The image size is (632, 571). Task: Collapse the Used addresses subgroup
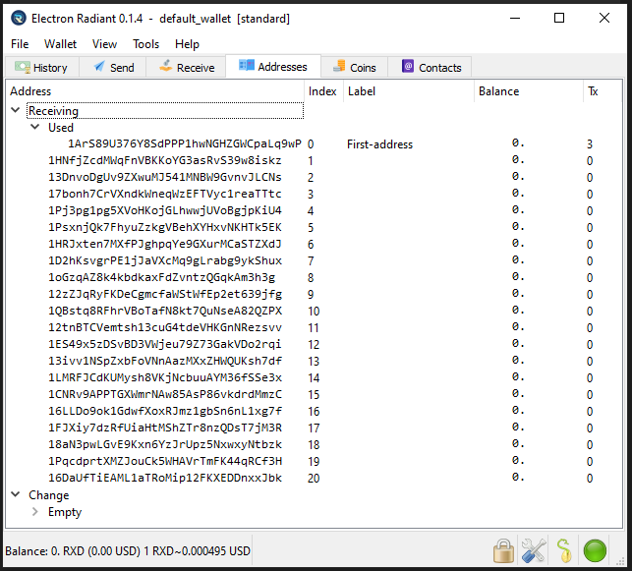tap(35, 128)
